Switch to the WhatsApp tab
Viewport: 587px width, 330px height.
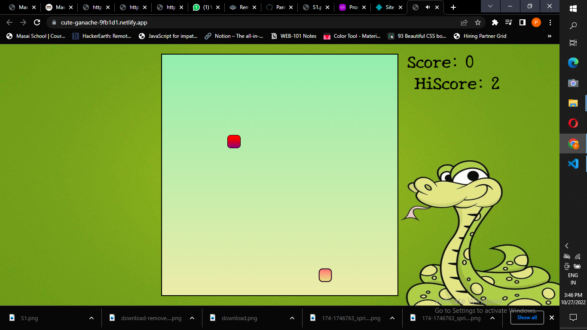coord(206,7)
